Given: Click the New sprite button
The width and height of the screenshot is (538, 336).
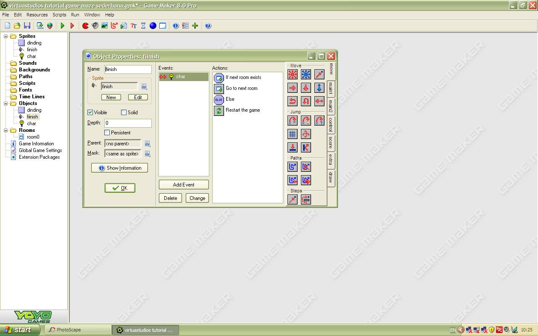Looking at the screenshot, I should pos(111,97).
